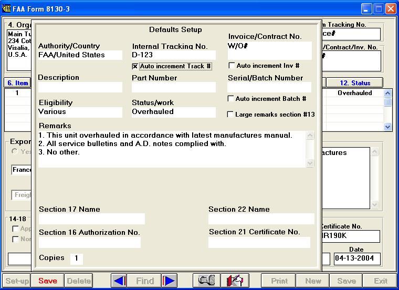The height and width of the screenshot is (290, 399).
Task: Click the key icon in the bottom toolbar
Action: pyautogui.click(x=206, y=281)
